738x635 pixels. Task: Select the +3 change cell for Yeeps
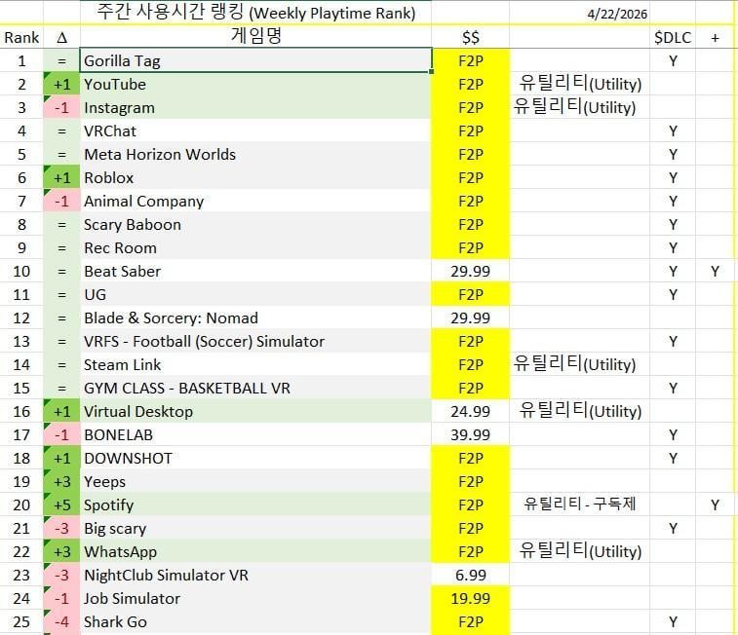[61, 482]
